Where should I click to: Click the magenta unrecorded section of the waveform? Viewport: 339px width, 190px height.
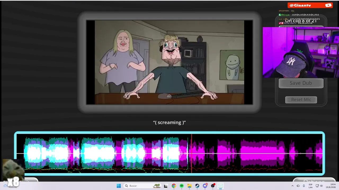[257, 153]
